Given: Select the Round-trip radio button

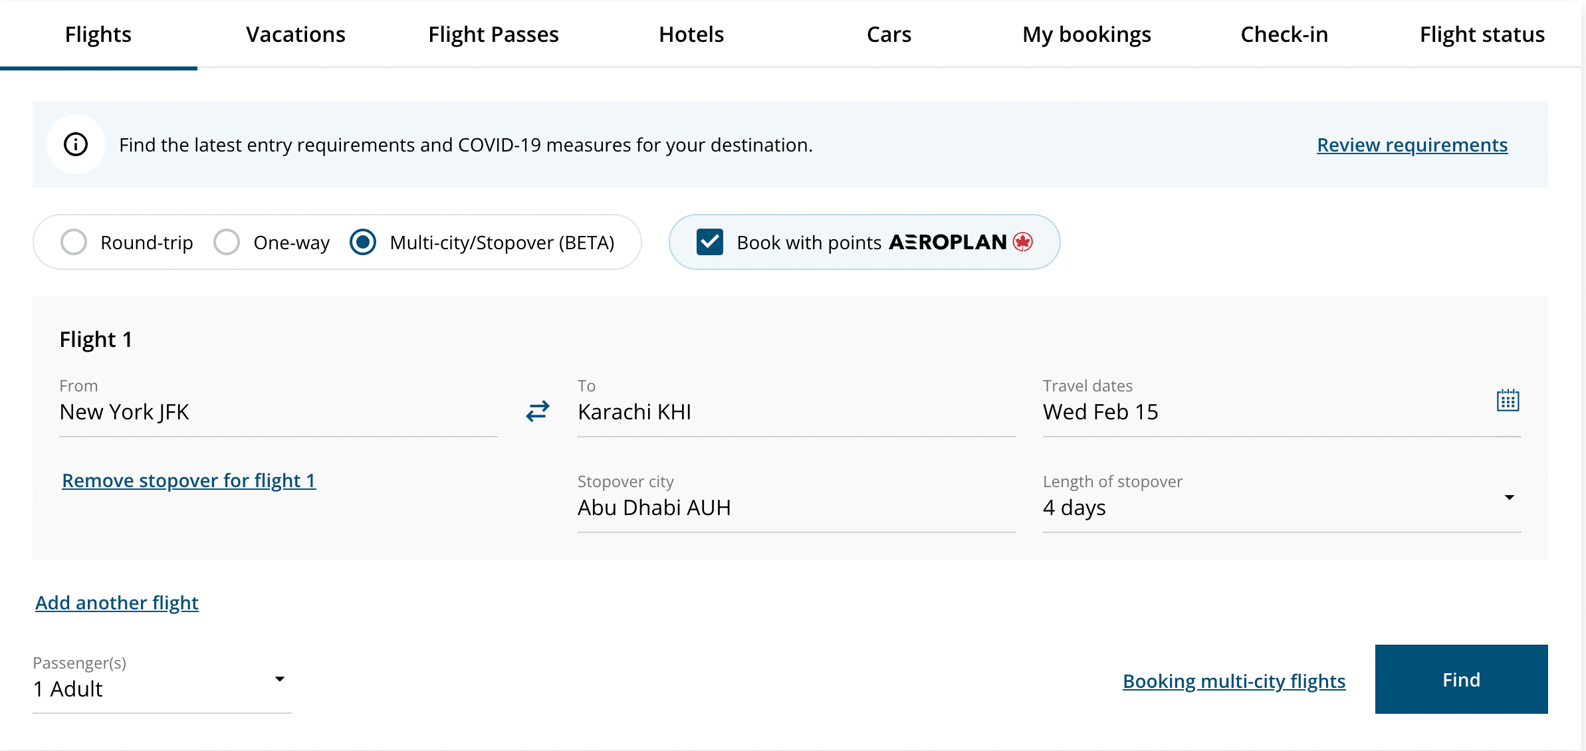Looking at the screenshot, I should click(74, 242).
